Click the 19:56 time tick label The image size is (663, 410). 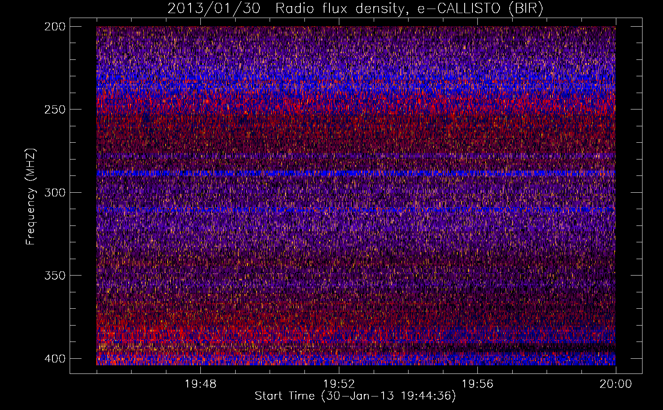pyautogui.click(x=477, y=384)
